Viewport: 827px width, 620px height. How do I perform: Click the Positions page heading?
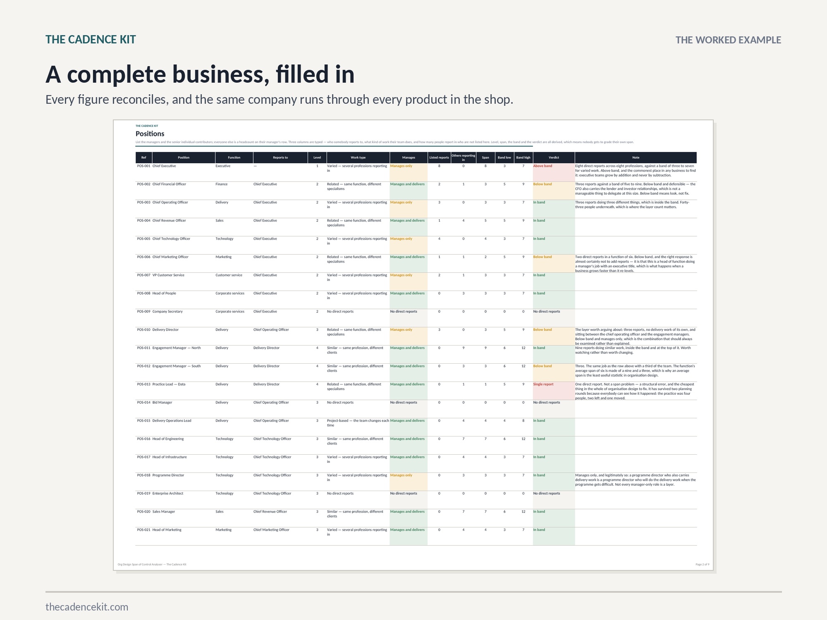(x=150, y=134)
